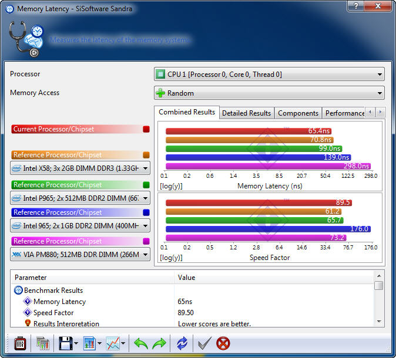Image resolution: width=396 pixels, height=358 pixels.
Task: Click the Parameter column header
Action: click(92, 278)
